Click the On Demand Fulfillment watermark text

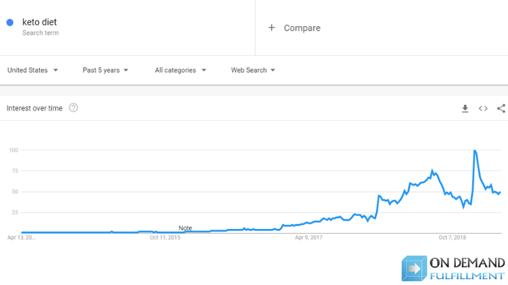click(x=467, y=269)
